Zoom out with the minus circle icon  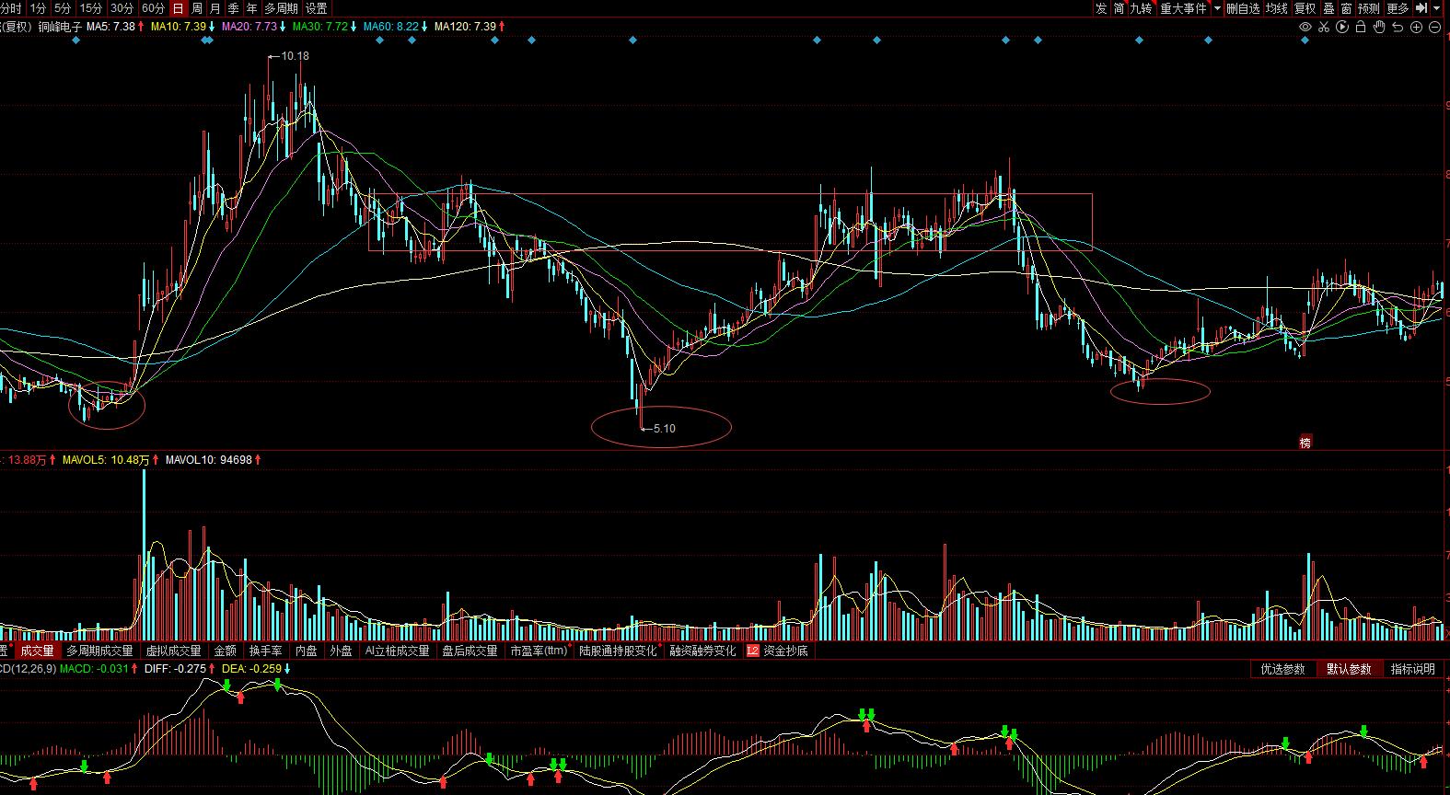[1434, 28]
